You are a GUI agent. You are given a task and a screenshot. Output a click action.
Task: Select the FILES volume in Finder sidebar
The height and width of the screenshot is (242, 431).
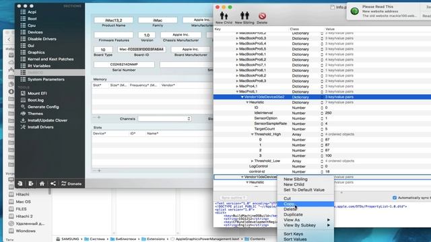pos(21,209)
